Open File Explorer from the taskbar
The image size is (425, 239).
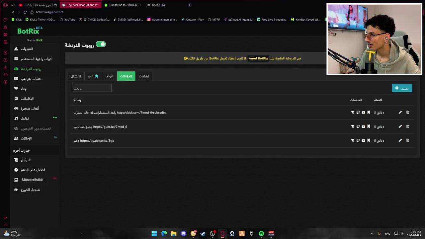tap(174, 234)
